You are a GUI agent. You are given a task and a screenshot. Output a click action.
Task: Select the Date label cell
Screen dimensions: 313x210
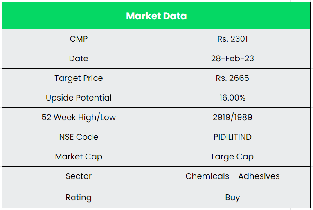pos(79,58)
